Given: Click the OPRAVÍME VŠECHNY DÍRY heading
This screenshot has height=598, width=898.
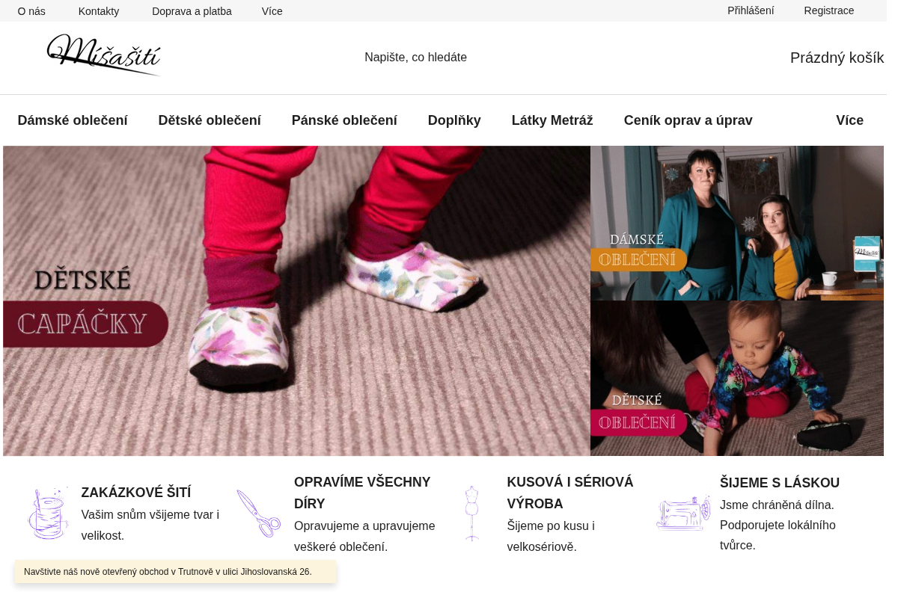Looking at the screenshot, I should [x=362, y=493].
